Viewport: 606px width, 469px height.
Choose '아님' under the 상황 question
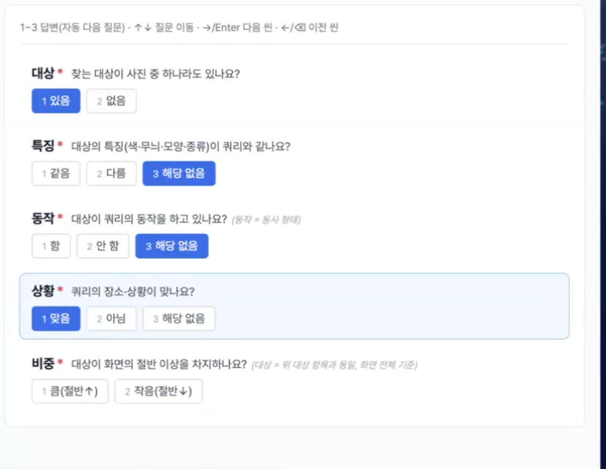(111, 319)
